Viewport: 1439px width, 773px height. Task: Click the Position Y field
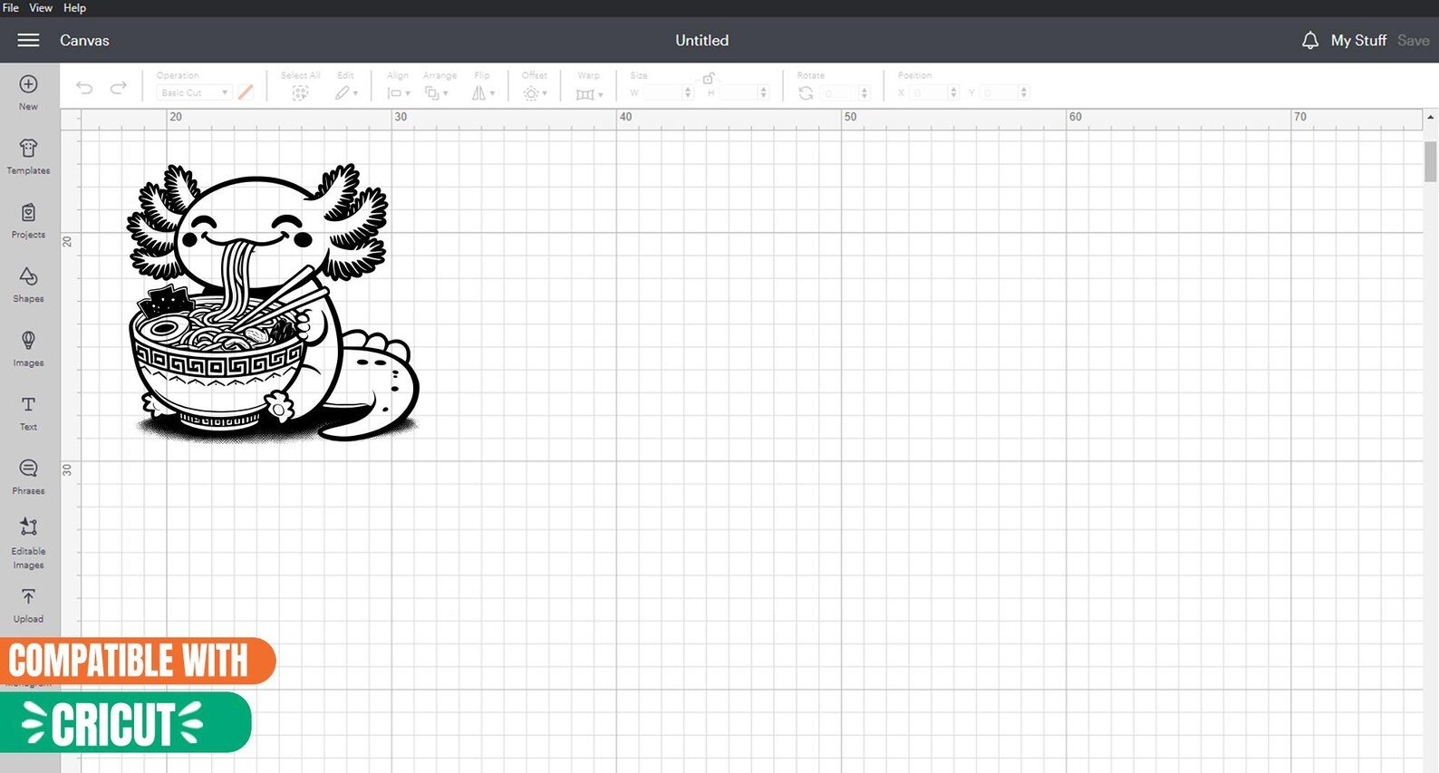[x=999, y=92]
